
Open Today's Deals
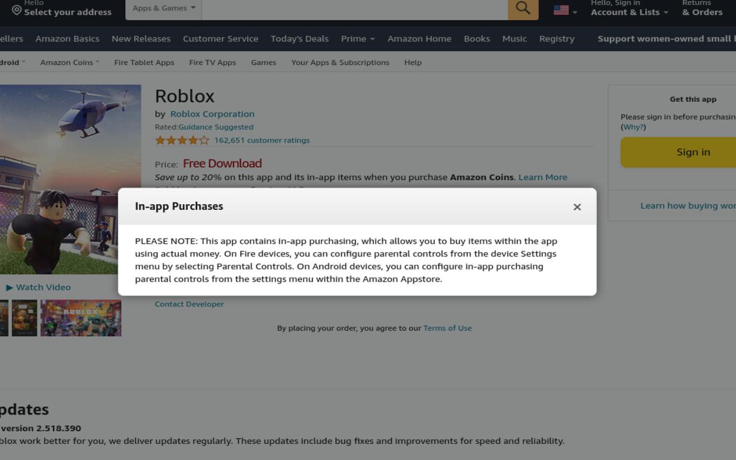coord(300,39)
